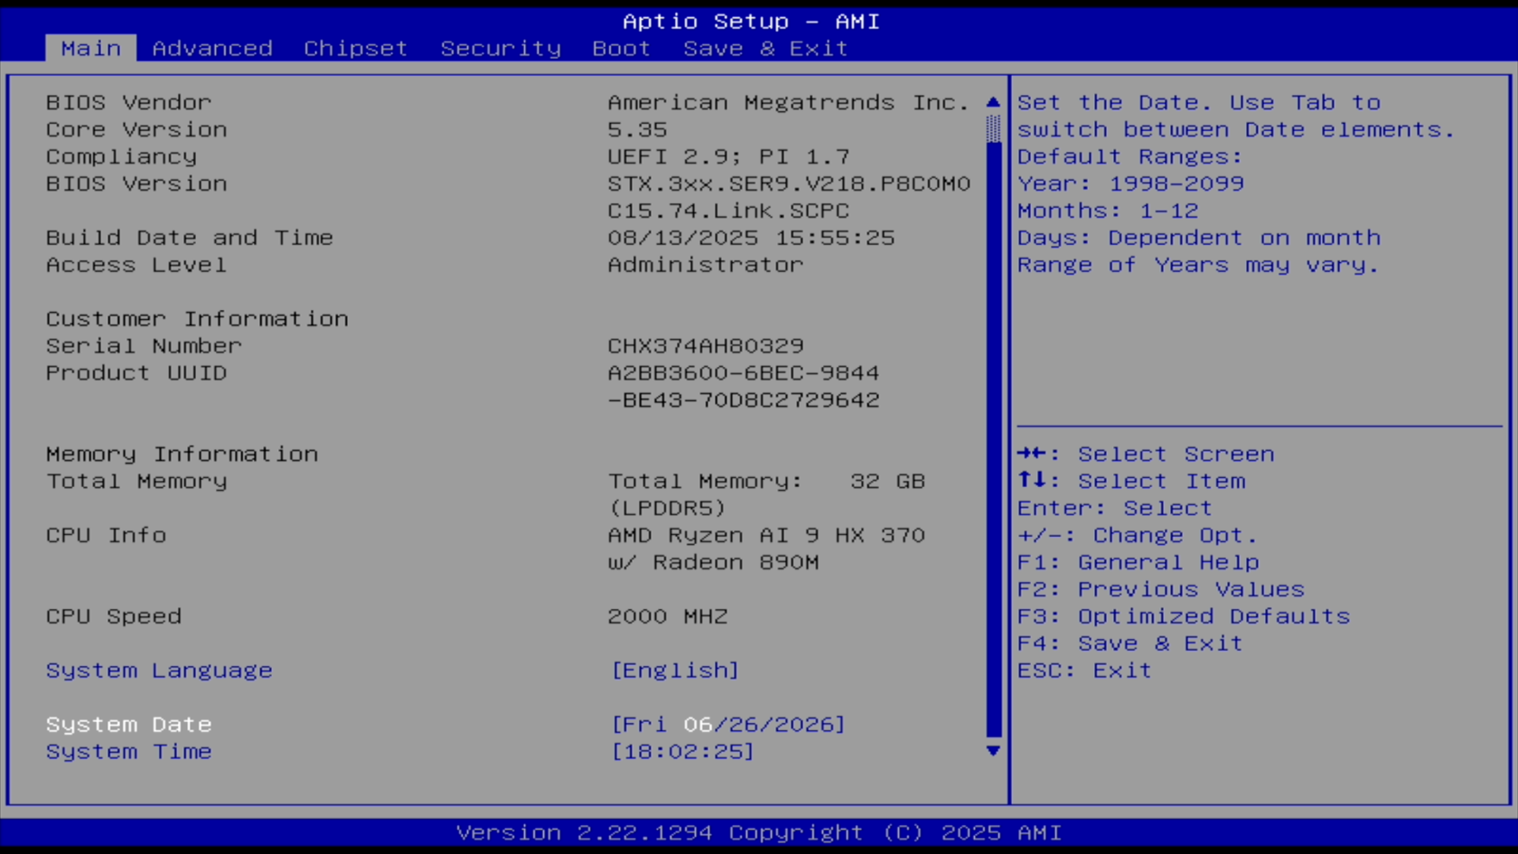Viewport: 1518px width, 854px height.
Task: Click the Build Date and Time label
Action: pos(190,238)
